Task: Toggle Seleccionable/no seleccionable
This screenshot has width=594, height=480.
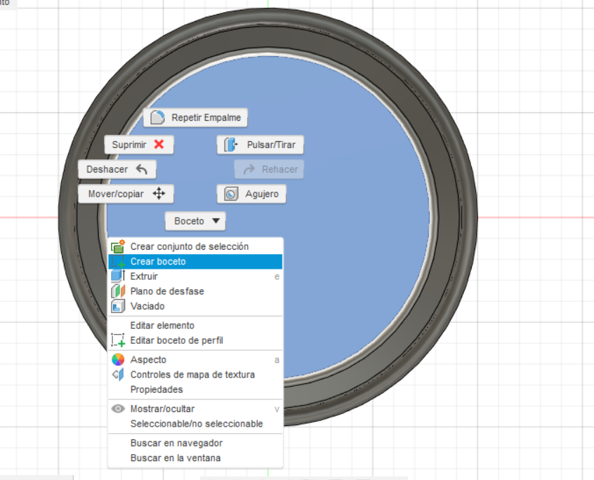Action: (x=195, y=424)
